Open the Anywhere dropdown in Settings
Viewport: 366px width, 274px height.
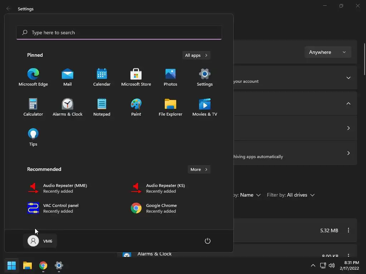point(328,52)
